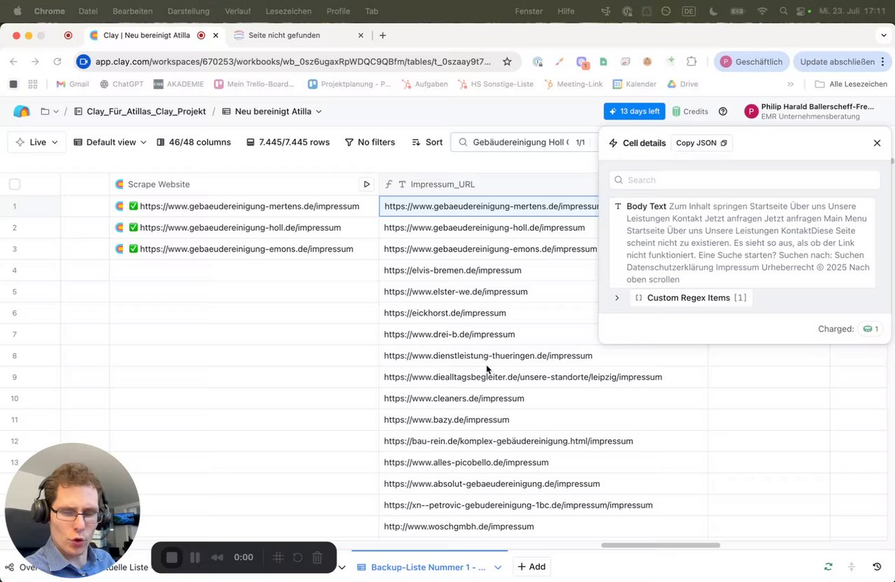Click the 13 days left button
This screenshot has width=895, height=582.
pos(634,111)
